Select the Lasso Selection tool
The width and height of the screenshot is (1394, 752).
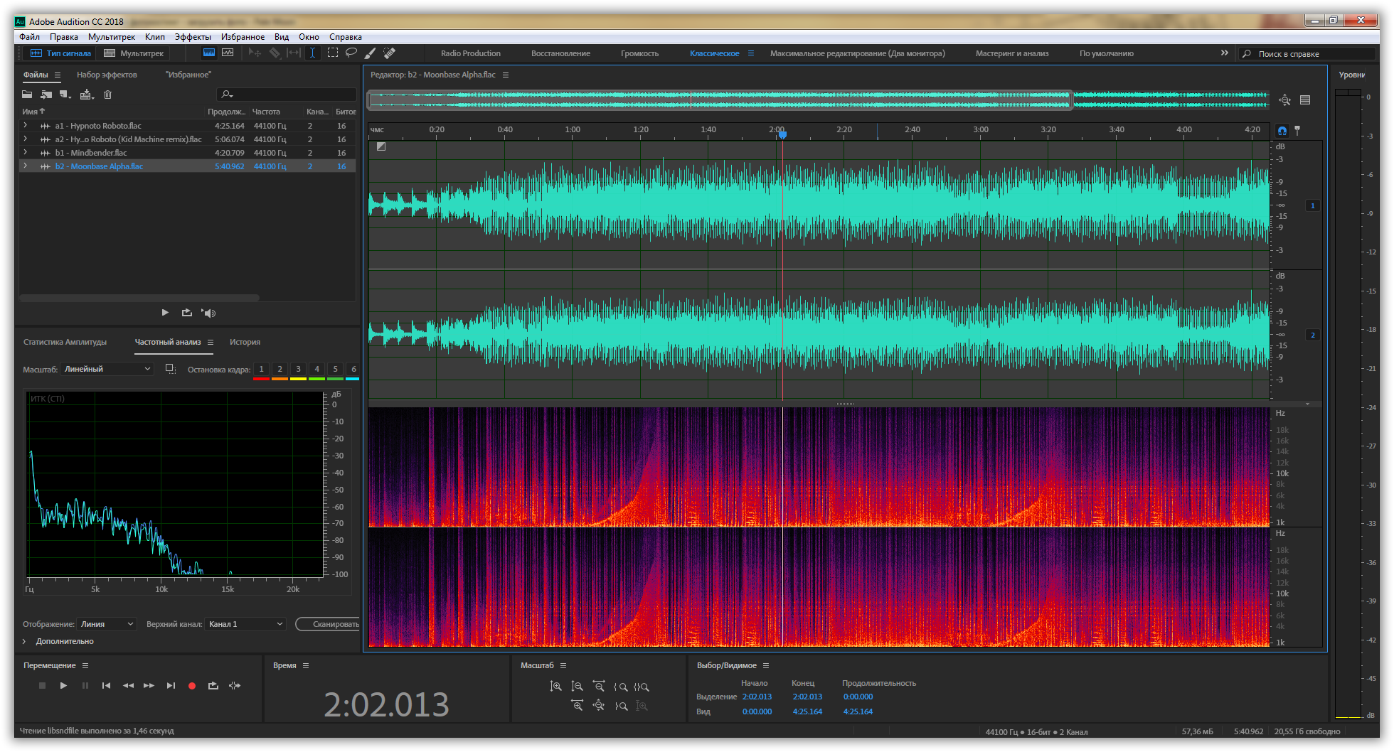coord(351,53)
